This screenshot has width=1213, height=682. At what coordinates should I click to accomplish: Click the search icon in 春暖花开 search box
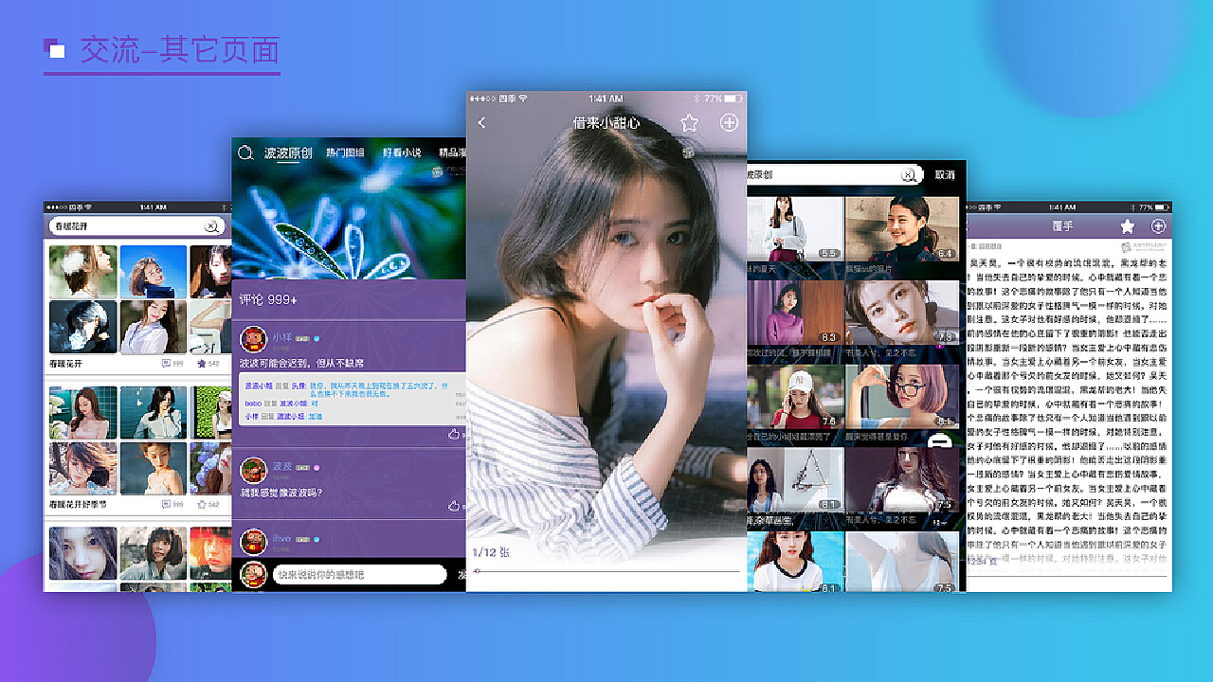(x=212, y=226)
